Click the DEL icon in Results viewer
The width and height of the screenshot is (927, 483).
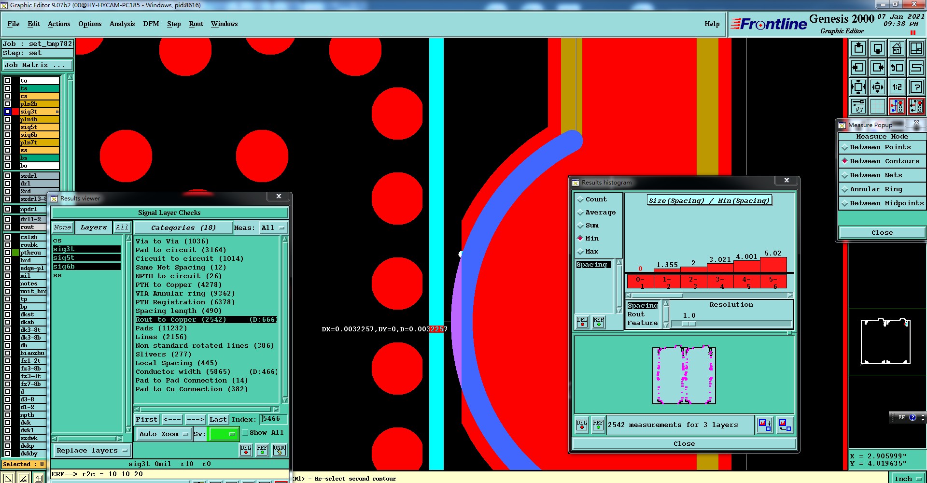(x=246, y=450)
